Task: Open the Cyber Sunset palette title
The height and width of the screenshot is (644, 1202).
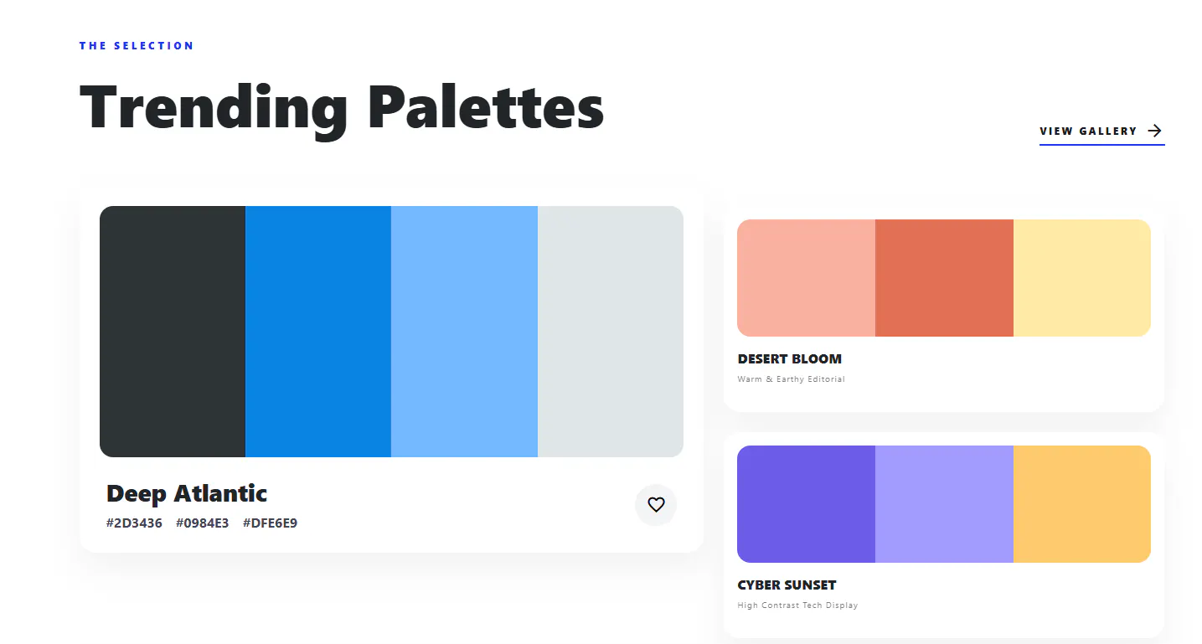Action: click(x=787, y=585)
